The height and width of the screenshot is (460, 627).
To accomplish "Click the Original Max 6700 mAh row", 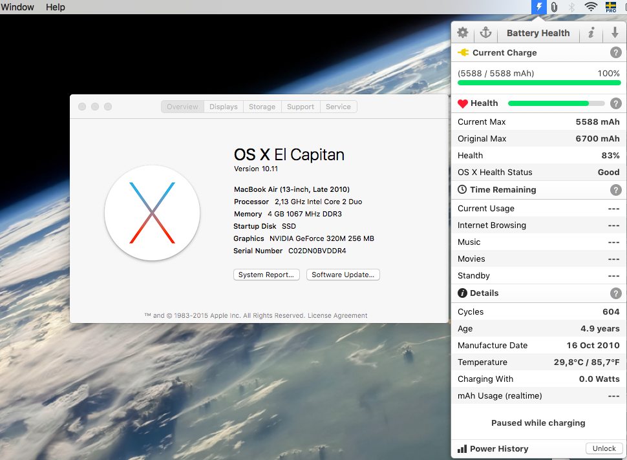I will (x=538, y=138).
